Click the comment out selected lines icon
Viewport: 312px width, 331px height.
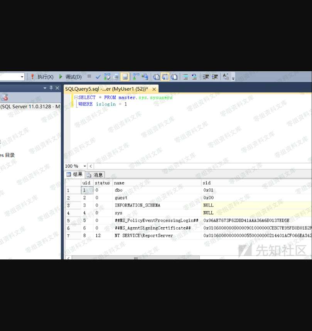click(185, 77)
